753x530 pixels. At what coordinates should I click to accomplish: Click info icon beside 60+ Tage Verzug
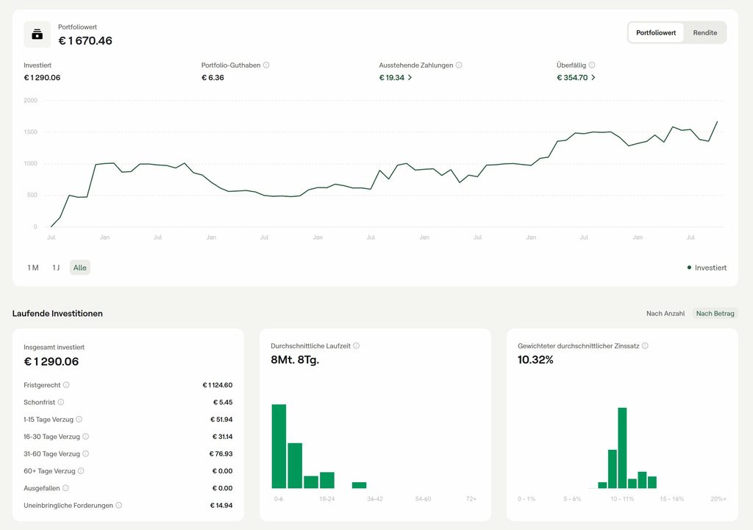pyautogui.click(x=81, y=471)
